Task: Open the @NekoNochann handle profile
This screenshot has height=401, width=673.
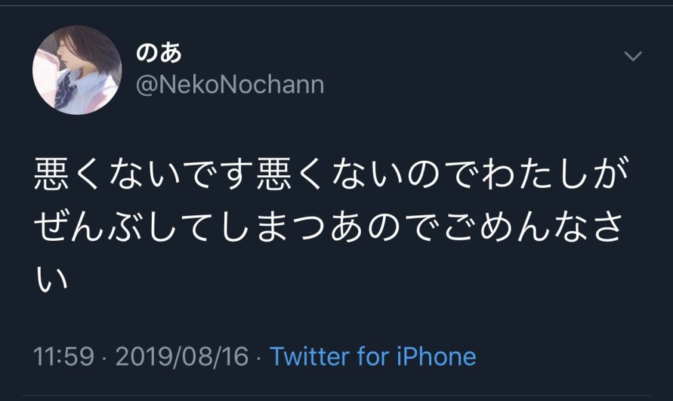Action: 229,85
